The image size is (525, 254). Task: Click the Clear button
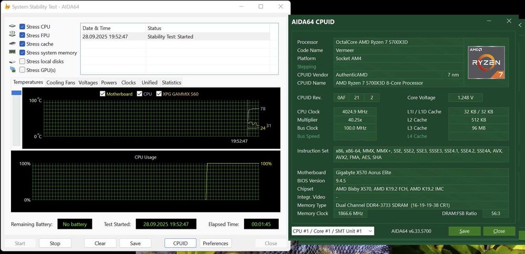coord(100,244)
